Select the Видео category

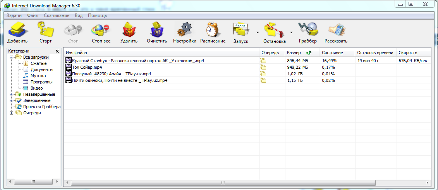pyautogui.click(x=36, y=88)
